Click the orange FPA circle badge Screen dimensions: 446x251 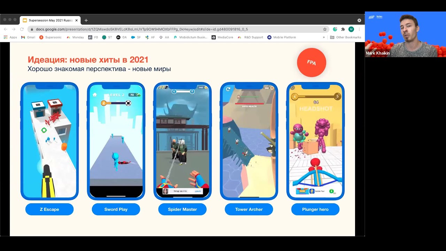pos(312,62)
